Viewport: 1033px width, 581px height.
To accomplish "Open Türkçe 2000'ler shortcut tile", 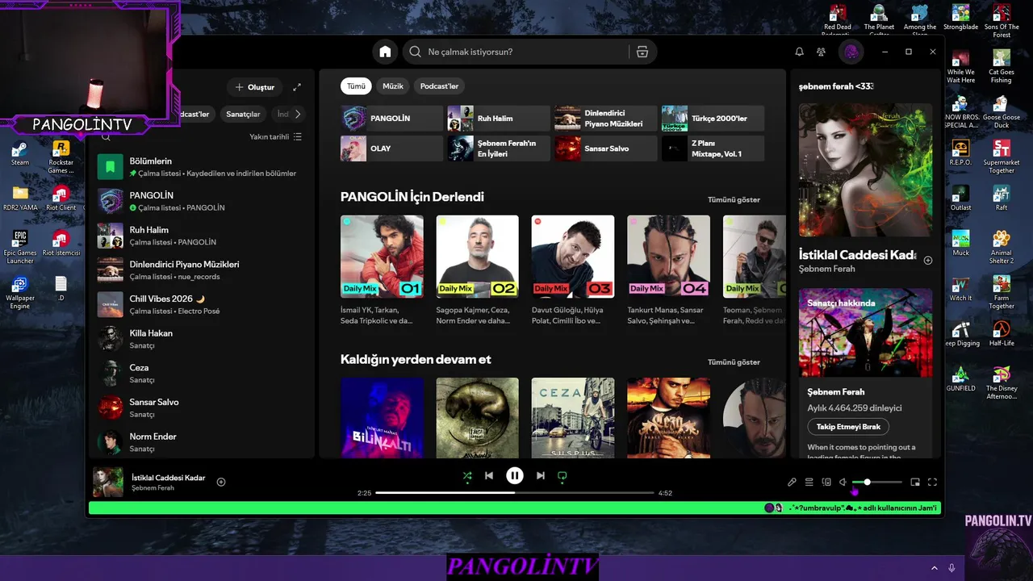I will point(713,118).
